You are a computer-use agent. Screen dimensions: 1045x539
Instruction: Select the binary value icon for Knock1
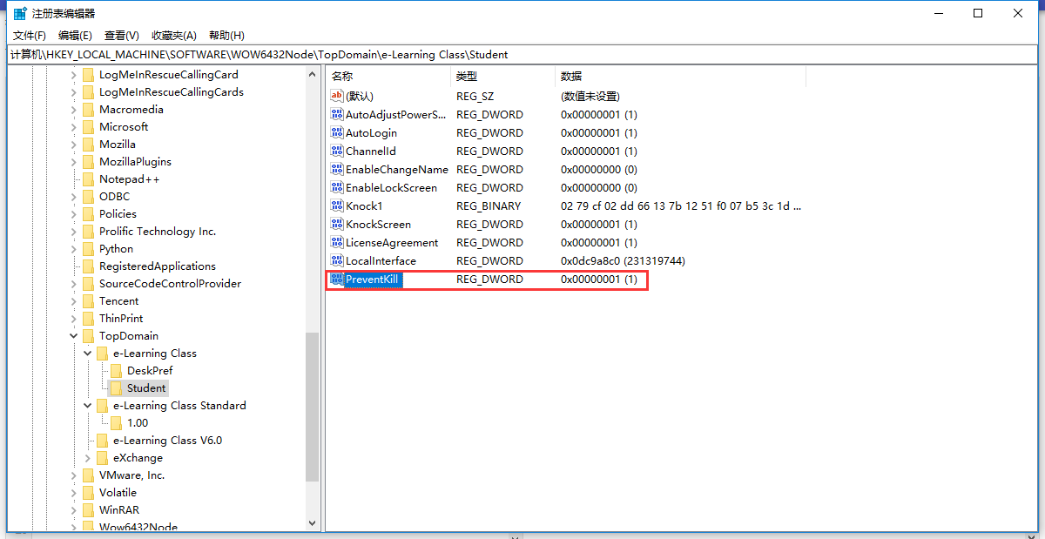pyautogui.click(x=338, y=206)
